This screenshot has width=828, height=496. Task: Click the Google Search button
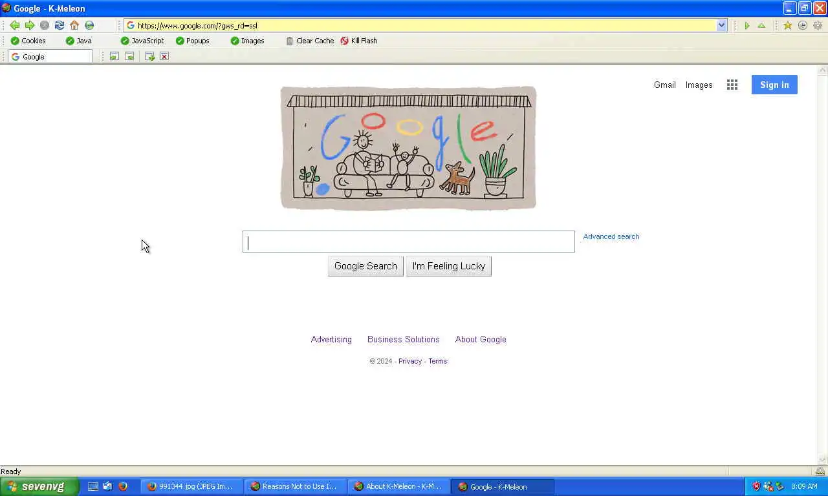point(365,266)
